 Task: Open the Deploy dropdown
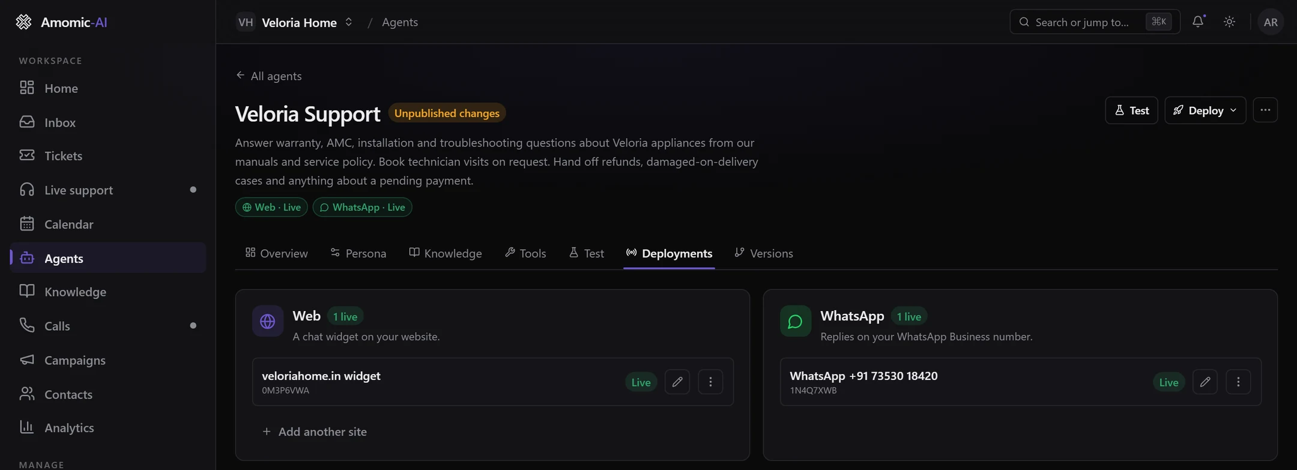point(1205,110)
